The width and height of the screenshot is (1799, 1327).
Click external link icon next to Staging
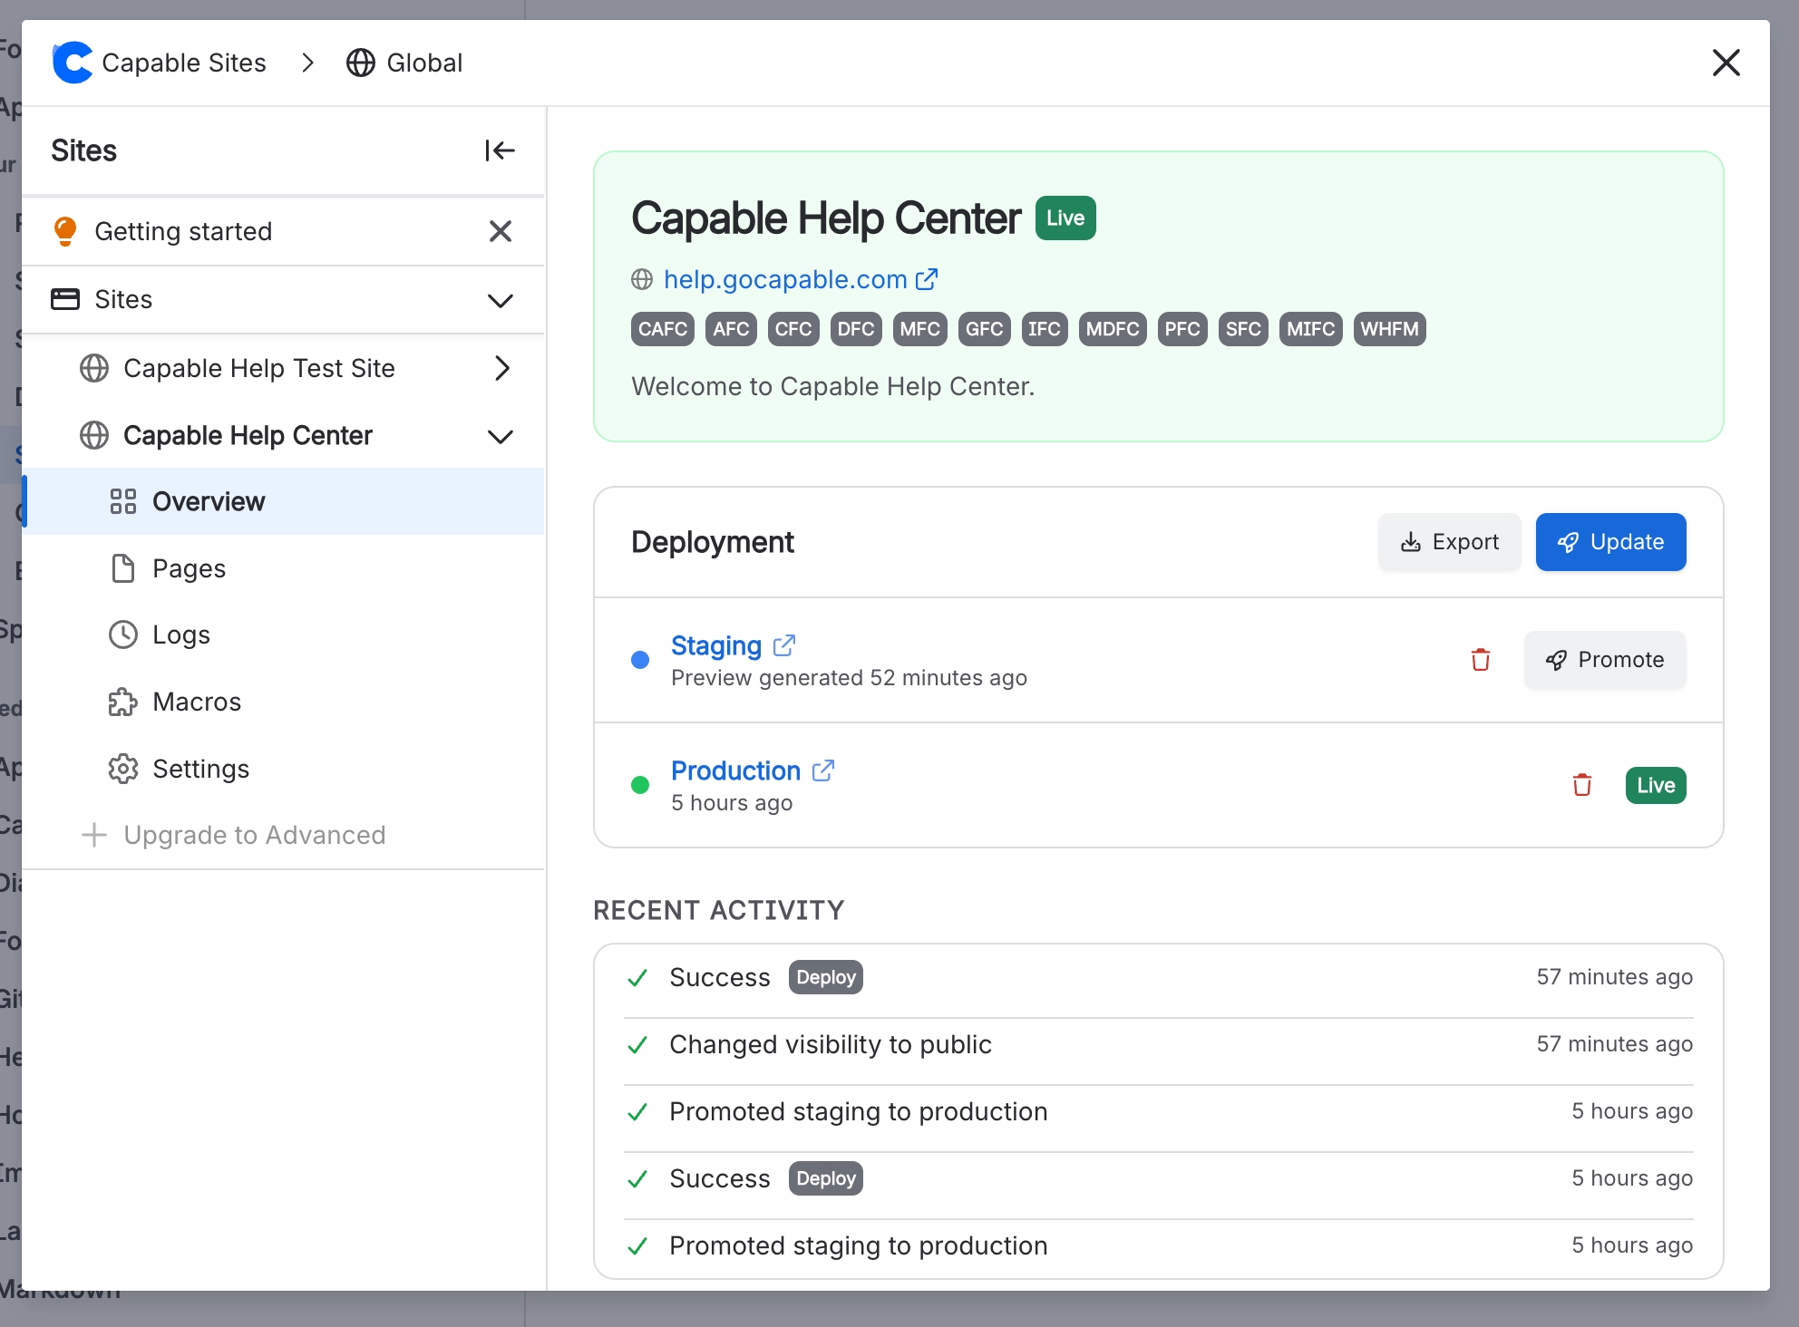[784, 645]
